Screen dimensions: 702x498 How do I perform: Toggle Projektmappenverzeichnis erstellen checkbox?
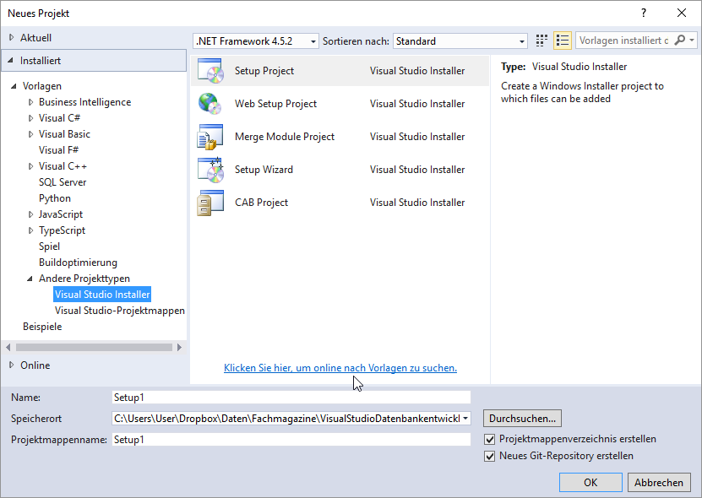click(x=490, y=440)
